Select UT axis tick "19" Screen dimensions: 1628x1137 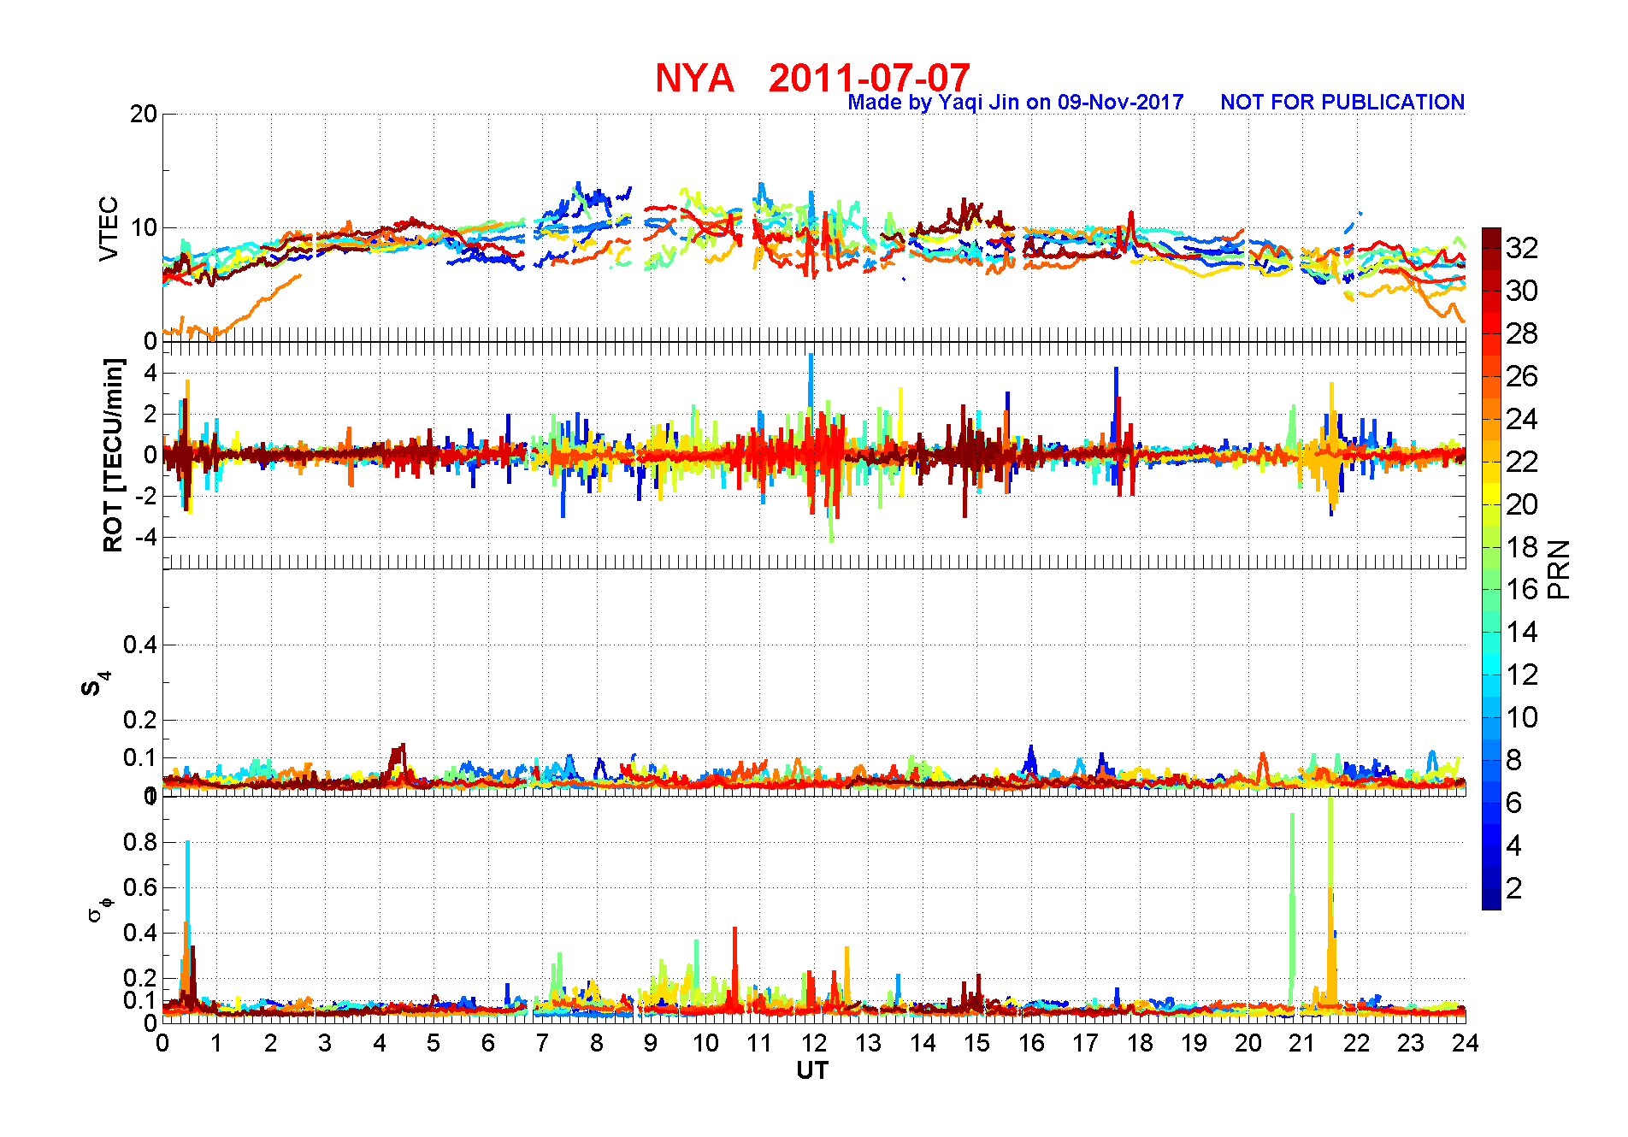click(x=1194, y=1043)
